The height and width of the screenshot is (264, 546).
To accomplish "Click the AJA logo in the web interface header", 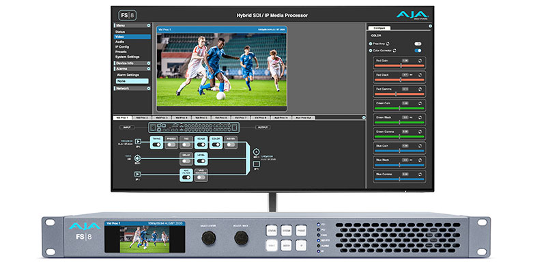I will (412, 15).
